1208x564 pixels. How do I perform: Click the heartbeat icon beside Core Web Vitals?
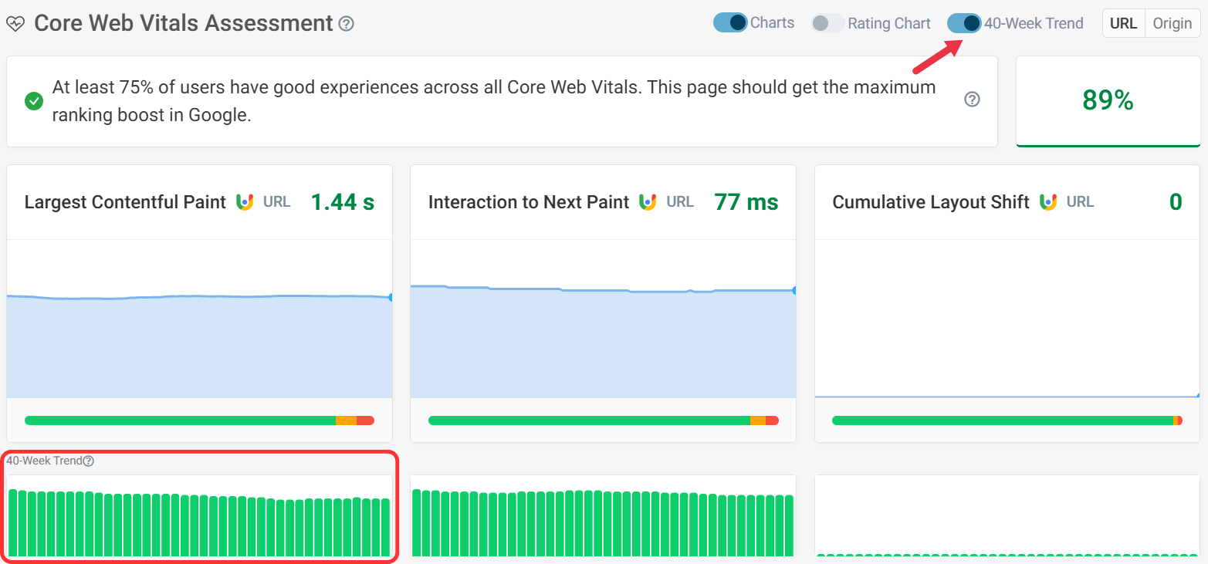tap(15, 24)
